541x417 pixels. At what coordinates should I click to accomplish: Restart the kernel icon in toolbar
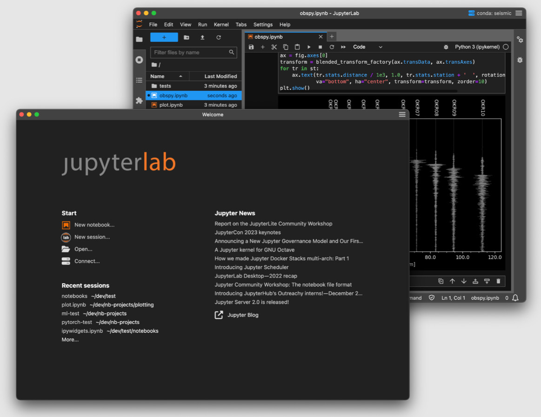(332, 47)
